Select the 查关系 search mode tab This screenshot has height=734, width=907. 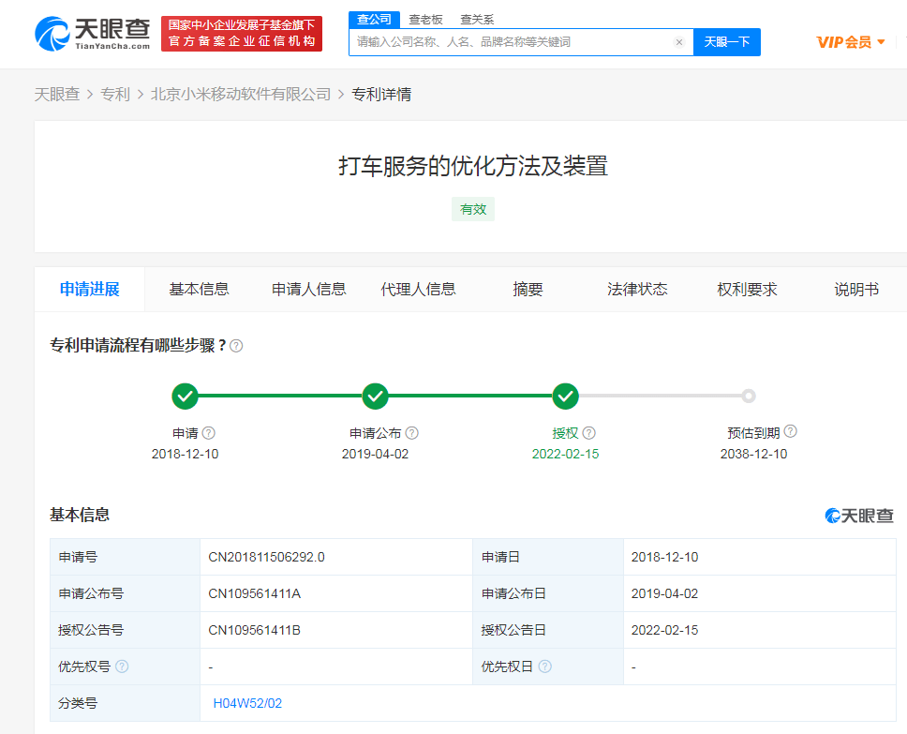477,20
